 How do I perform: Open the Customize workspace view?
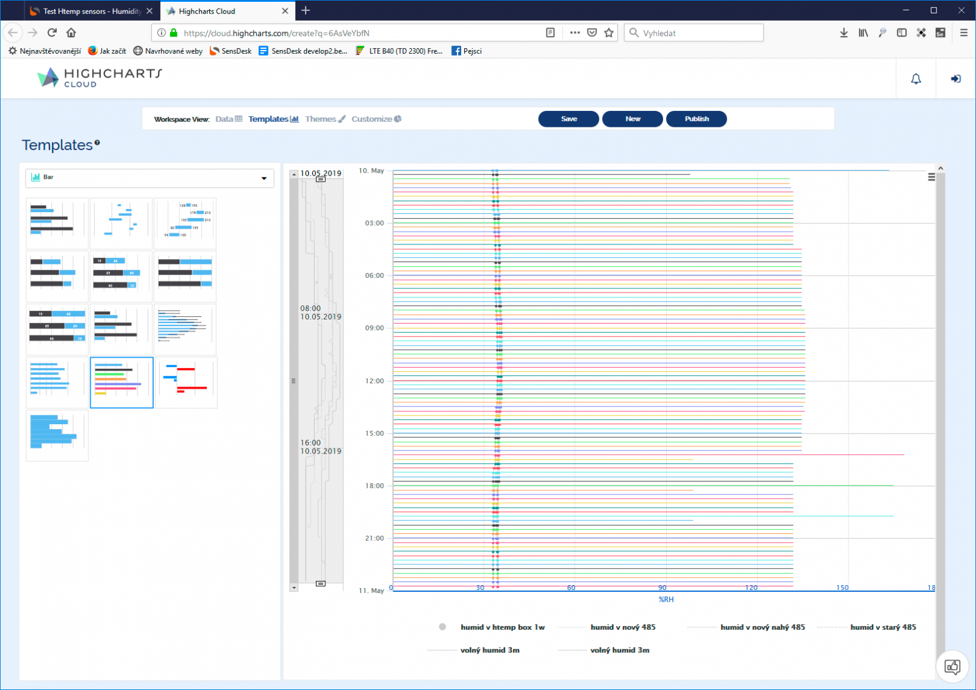[x=376, y=119]
